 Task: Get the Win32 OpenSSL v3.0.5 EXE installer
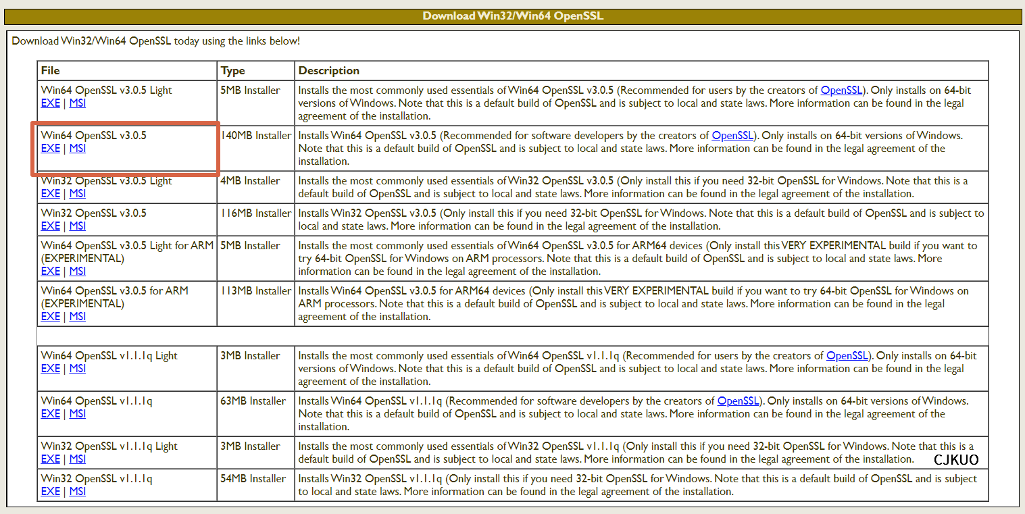[50, 226]
